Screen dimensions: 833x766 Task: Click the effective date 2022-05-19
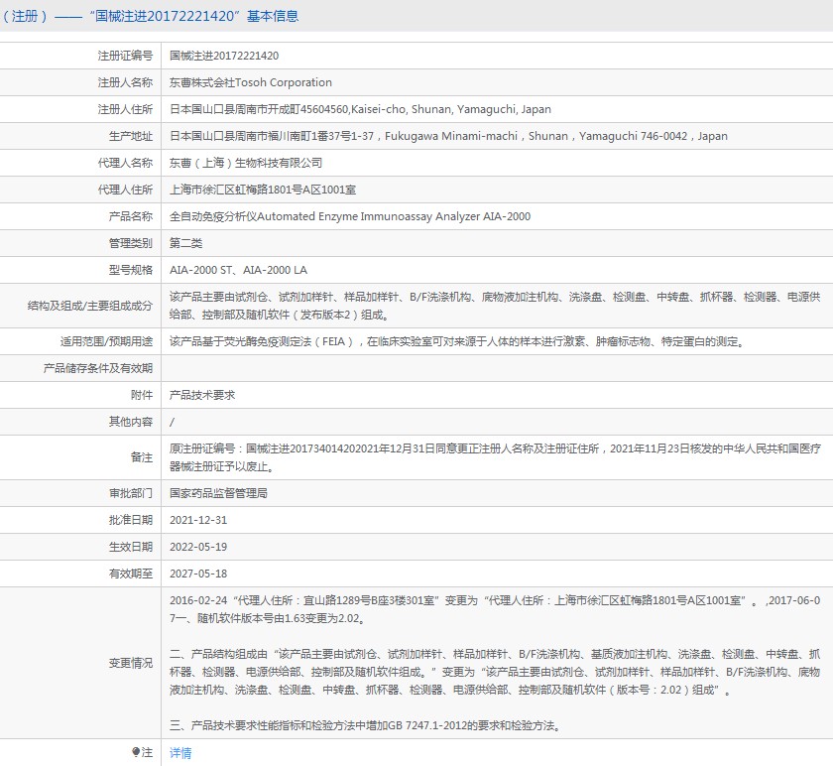pos(198,547)
